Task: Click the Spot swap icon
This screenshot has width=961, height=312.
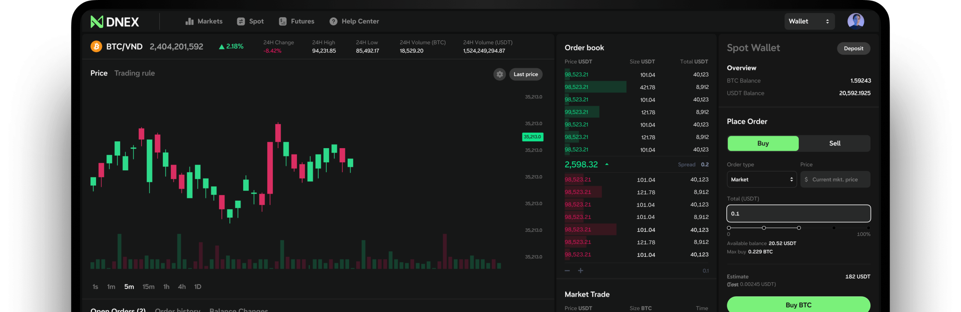Action: [241, 21]
